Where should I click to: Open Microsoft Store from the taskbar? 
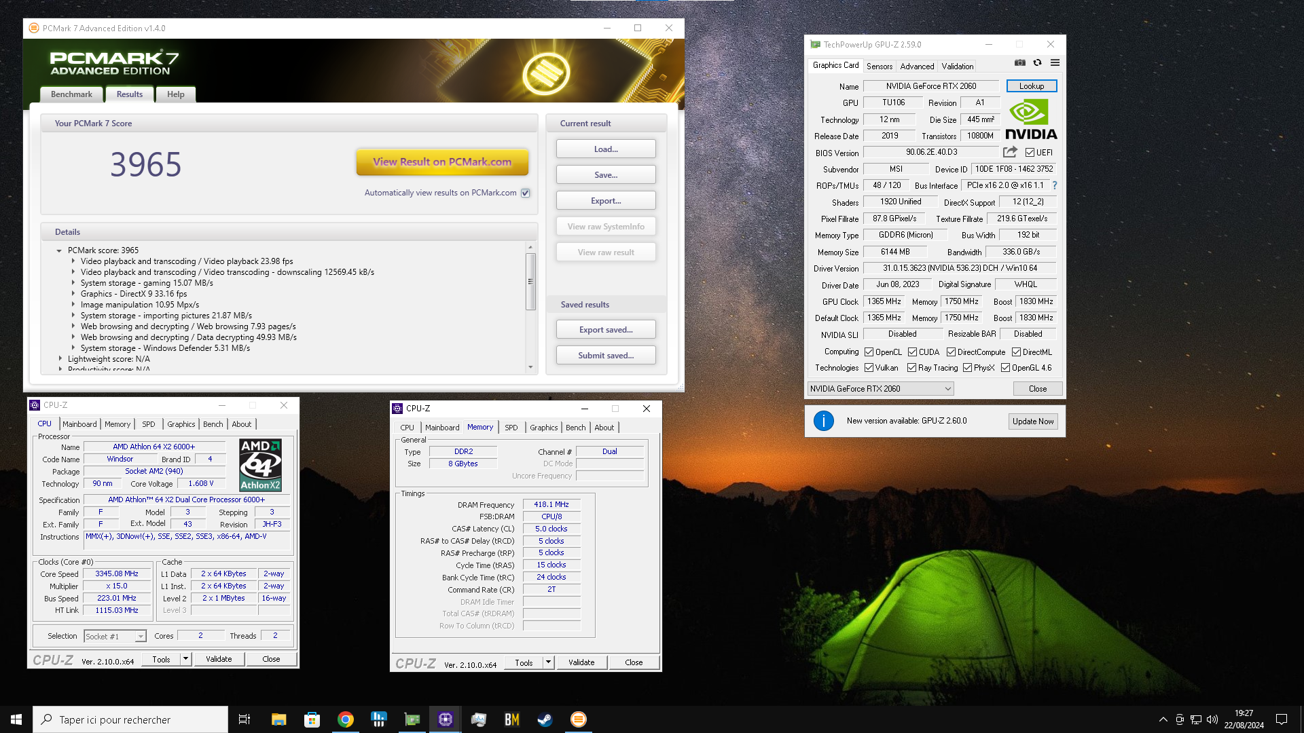312,719
